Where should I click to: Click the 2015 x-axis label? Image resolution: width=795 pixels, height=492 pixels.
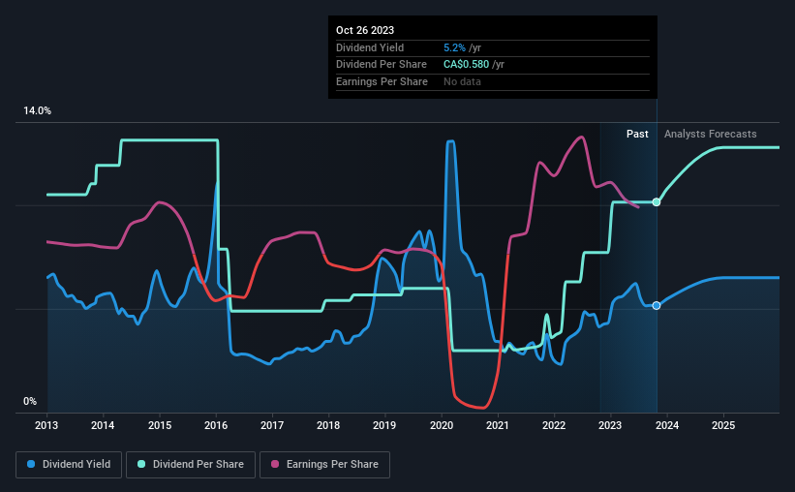[x=160, y=425]
